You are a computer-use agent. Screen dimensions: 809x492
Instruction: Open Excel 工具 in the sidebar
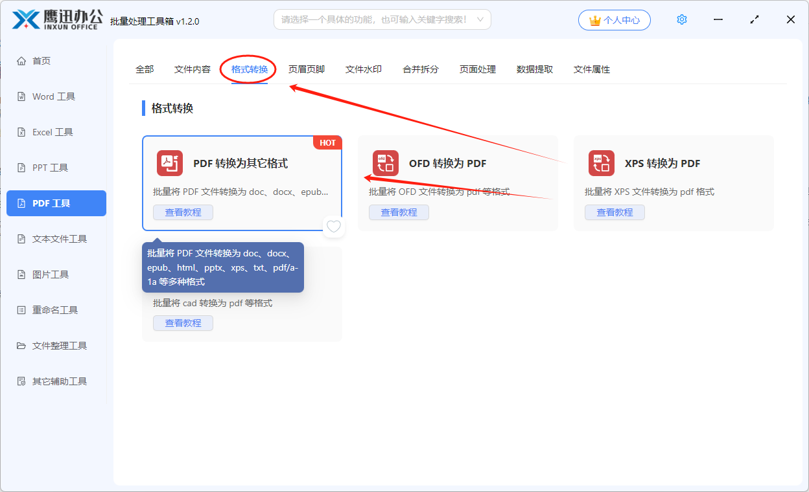(56, 132)
